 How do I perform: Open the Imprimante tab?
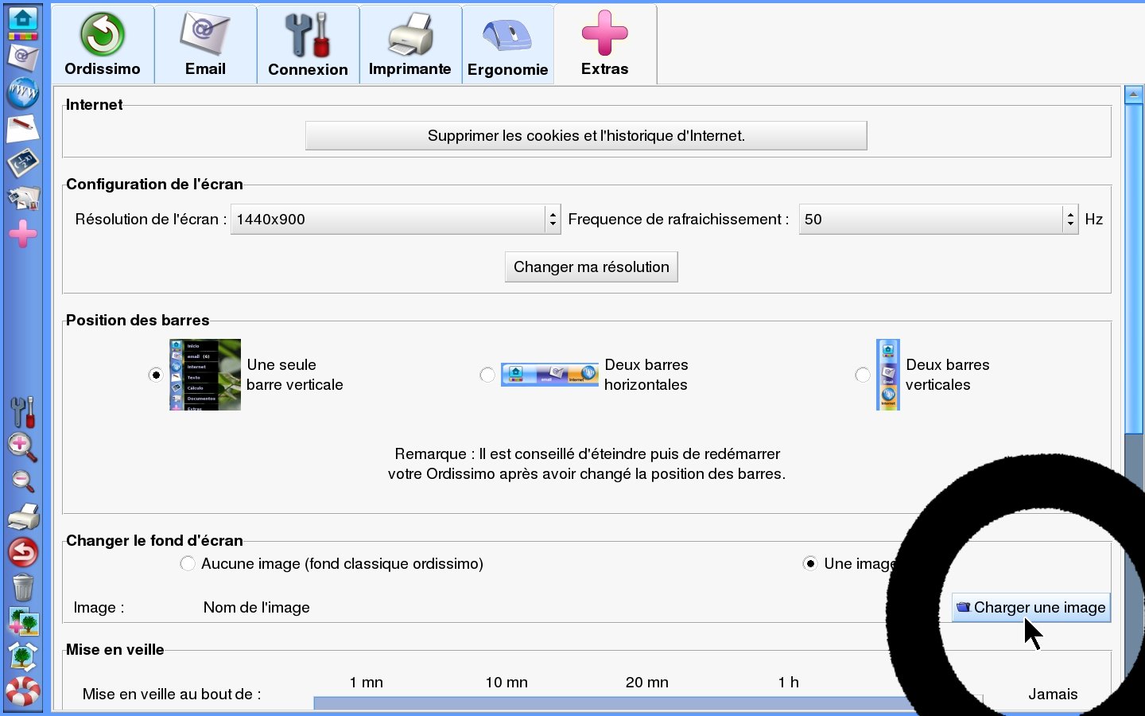pyautogui.click(x=410, y=44)
